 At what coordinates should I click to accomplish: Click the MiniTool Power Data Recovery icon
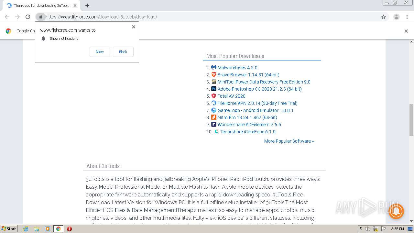pyautogui.click(x=214, y=82)
